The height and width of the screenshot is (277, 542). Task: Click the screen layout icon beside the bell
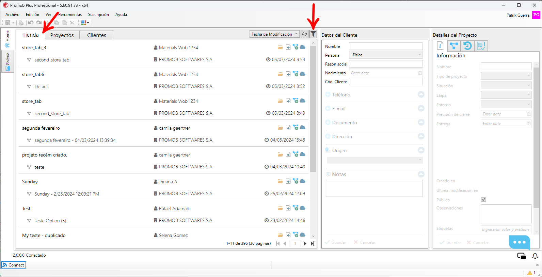[x=522, y=256]
